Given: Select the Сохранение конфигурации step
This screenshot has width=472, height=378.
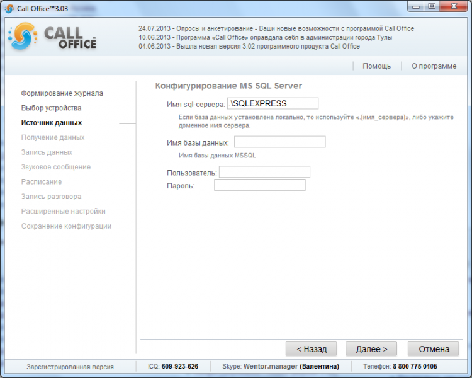Looking at the screenshot, I should (x=66, y=226).
